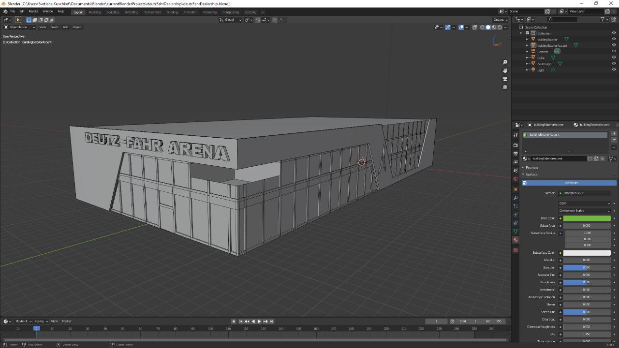The height and width of the screenshot is (348, 619).
Task: Toggle camera view with camera icon
Action: pyautogui.click(x=505, y=79)
